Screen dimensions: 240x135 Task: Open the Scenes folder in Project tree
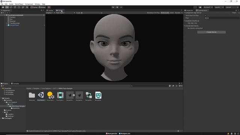click(9, 110)
